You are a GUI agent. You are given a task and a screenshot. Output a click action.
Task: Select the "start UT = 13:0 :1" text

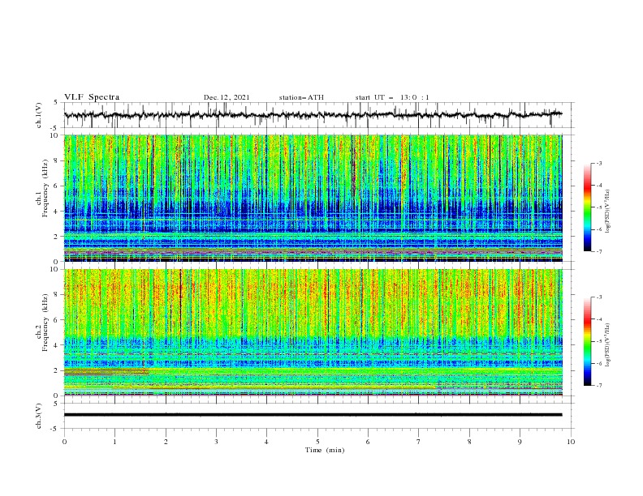click(x=392, y=97)
